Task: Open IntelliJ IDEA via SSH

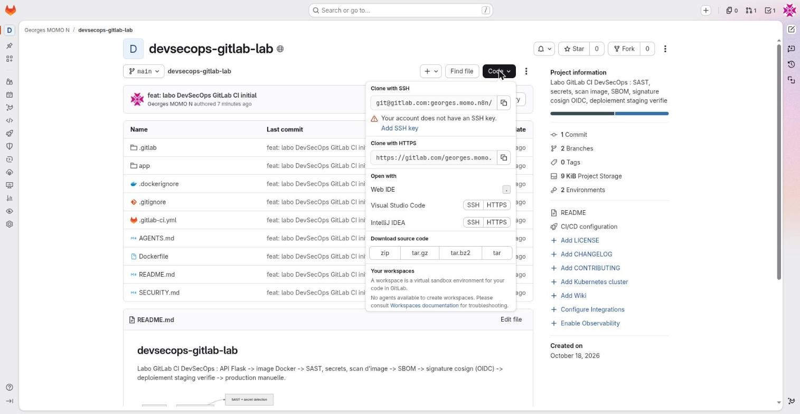Action: (x=473, y=222)
